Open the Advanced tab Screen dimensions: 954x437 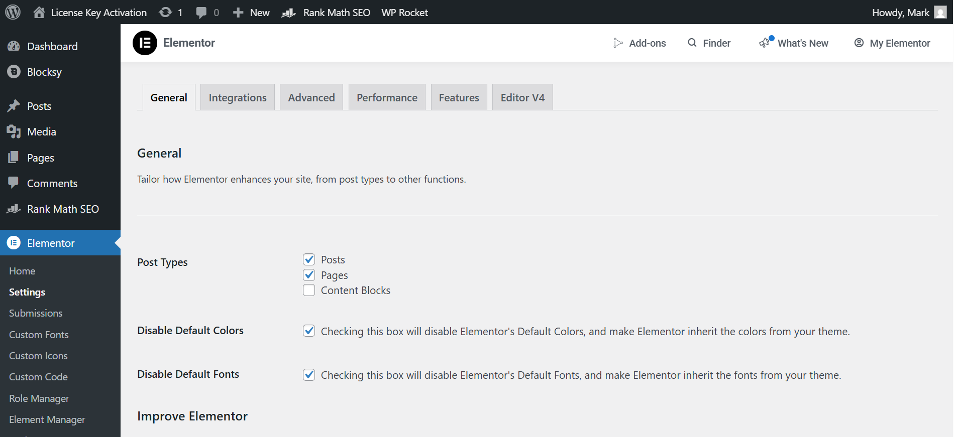(x=311, y=97)
